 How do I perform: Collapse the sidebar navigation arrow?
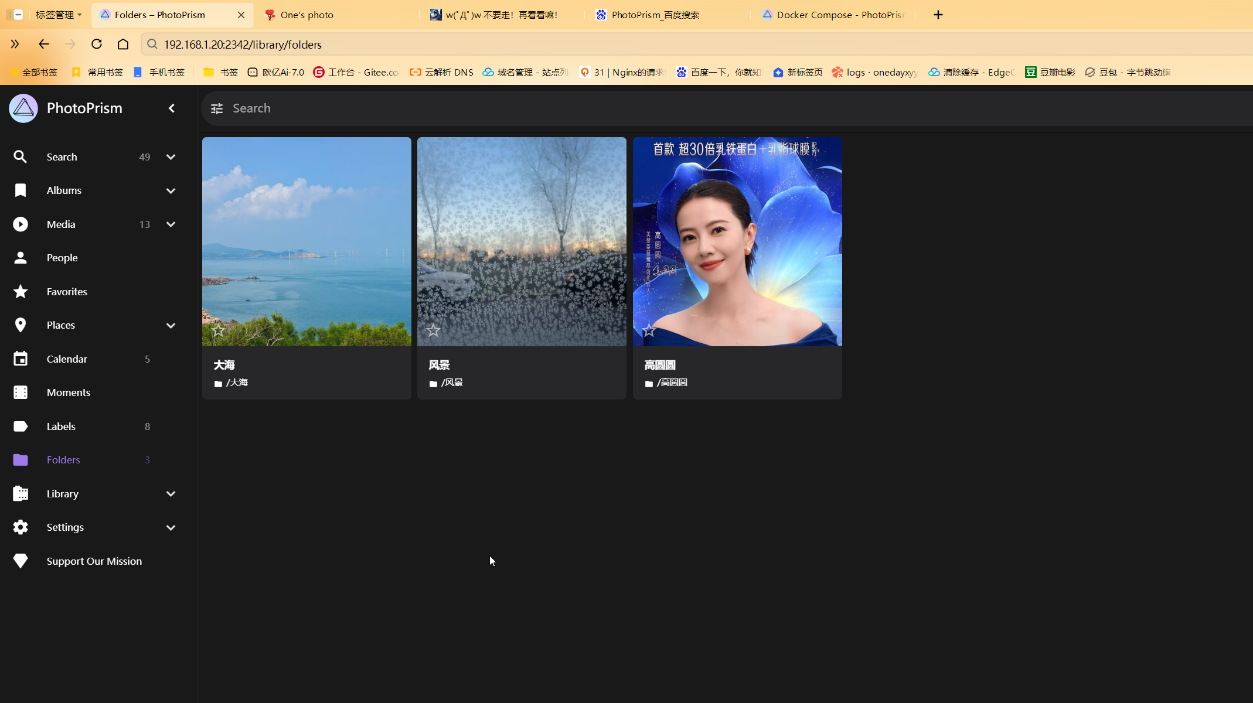172,108
